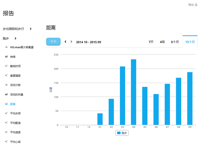Open the 触地时间 report

[15, 66]
